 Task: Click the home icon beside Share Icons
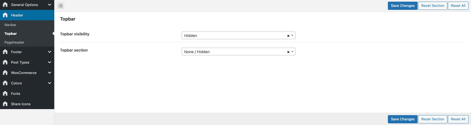(x=5, y=104)
